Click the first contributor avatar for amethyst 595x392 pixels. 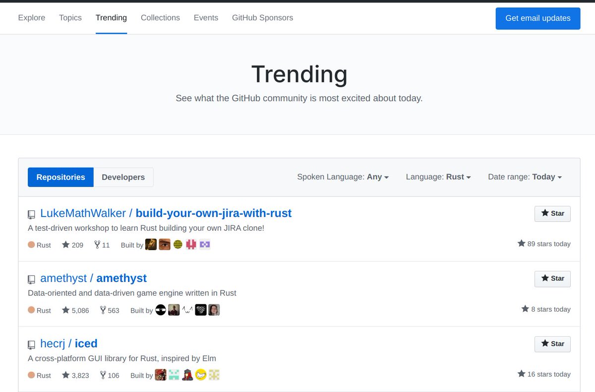tap(161, 310)
